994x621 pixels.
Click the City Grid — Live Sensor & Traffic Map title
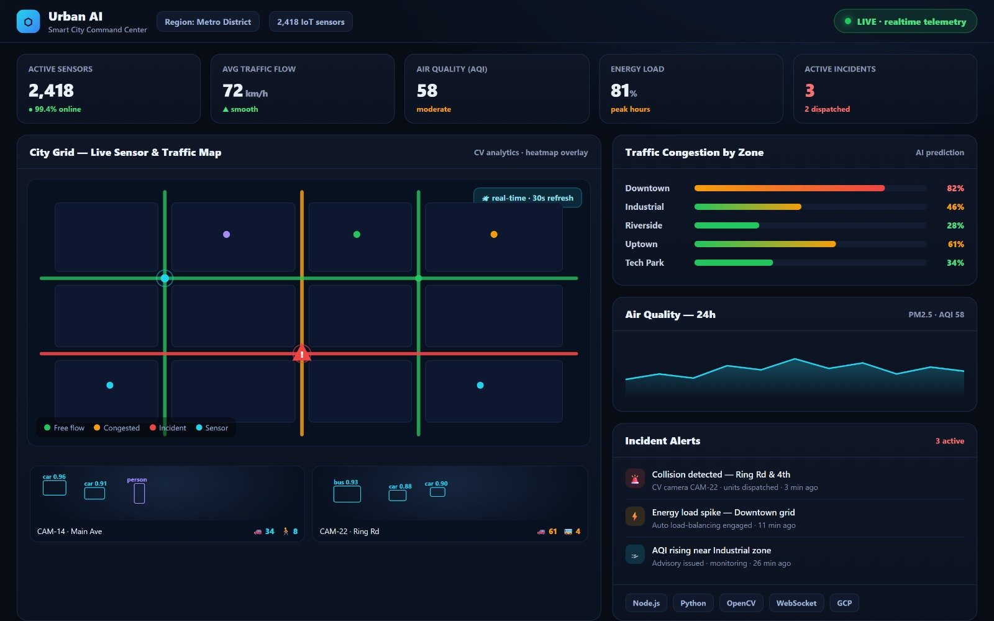pyautogui.click(x=125, y=153)
